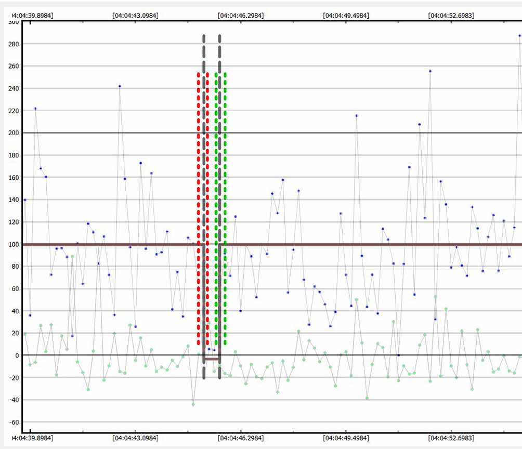The height and width of the screenshot is (449, 522).
Task: Click the top [04:04:43.0984] timestamp label
Action: click(x=135, y=16)
